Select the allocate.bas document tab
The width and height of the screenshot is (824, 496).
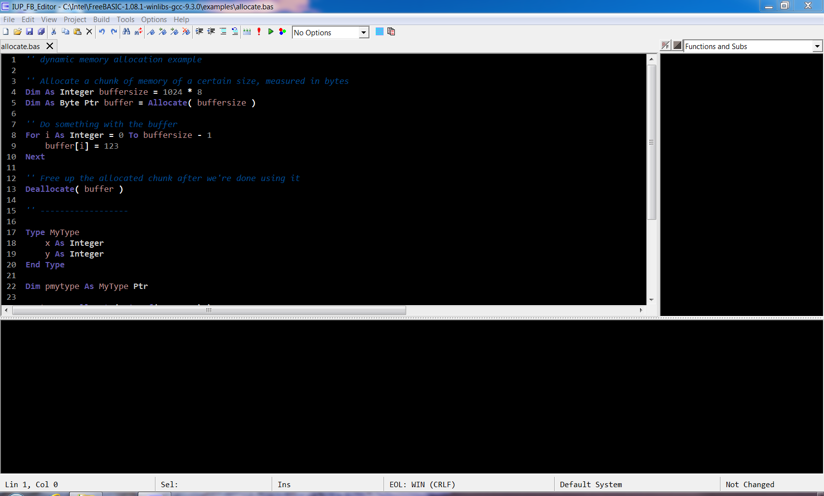21,46
